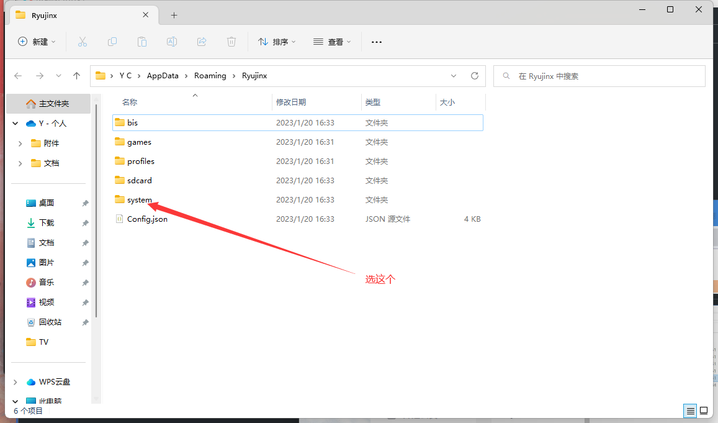The height and width of the screenshot is (423, 718).
Task: Expand the WPS云盘 node
Action: click(15, 382)
